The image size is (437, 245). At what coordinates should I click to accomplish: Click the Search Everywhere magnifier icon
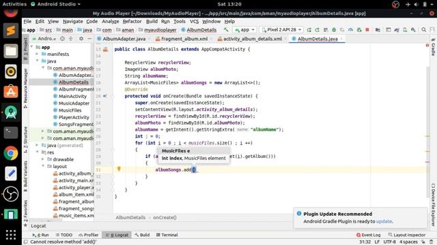(x=423, y=30)
